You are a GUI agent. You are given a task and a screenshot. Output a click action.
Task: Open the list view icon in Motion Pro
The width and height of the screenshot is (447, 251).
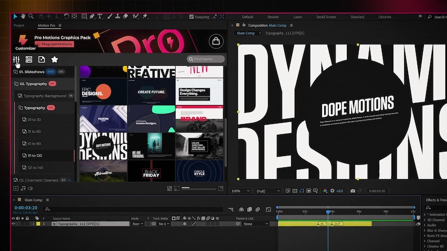pos(29,60)
